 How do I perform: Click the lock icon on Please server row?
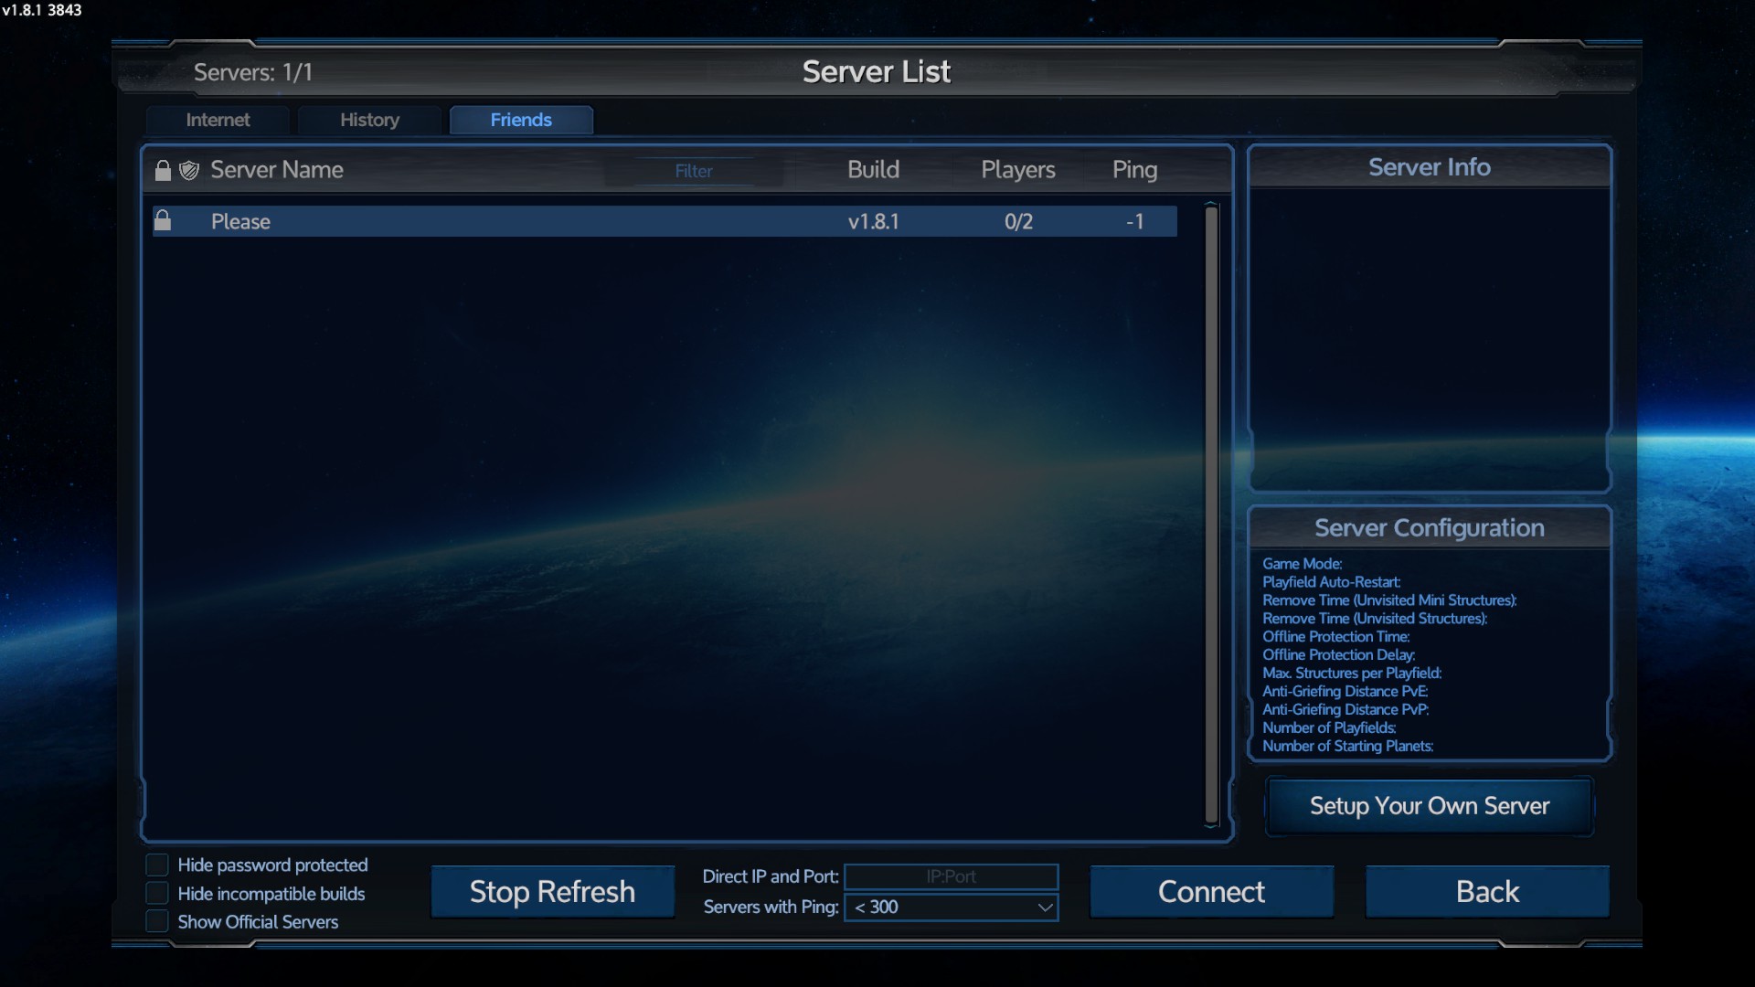tap(163, 221)
